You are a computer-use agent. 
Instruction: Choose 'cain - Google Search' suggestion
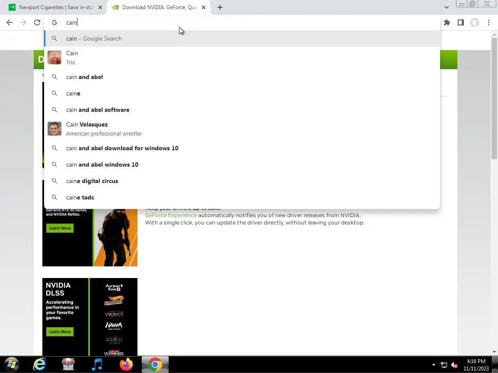[x=242, y=38]
